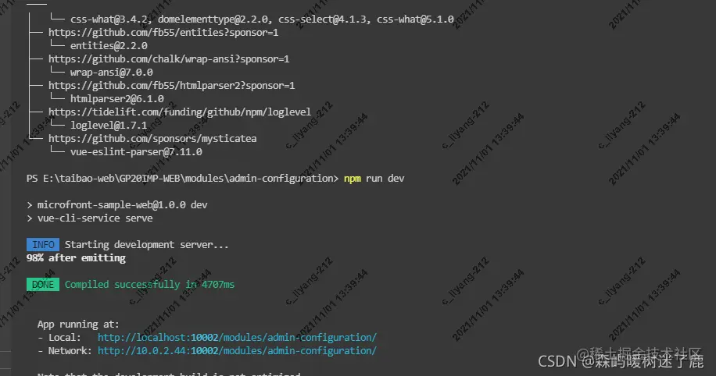
Task: Click Compiled successfully in 4707ms text
Action: click(149, 284)
